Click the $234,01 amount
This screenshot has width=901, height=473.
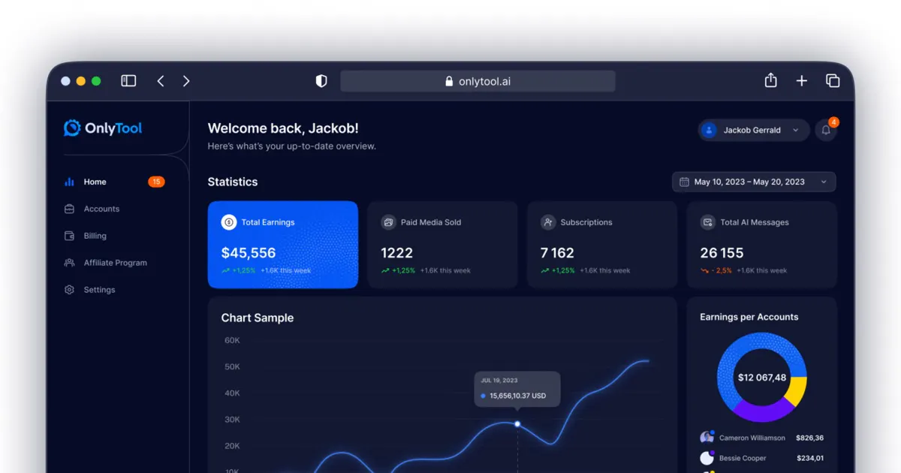tap(810, 458)
